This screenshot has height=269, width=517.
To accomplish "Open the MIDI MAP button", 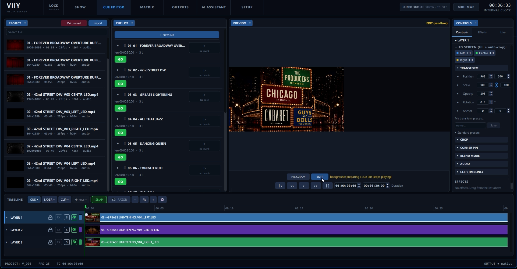I will (466, 7).
